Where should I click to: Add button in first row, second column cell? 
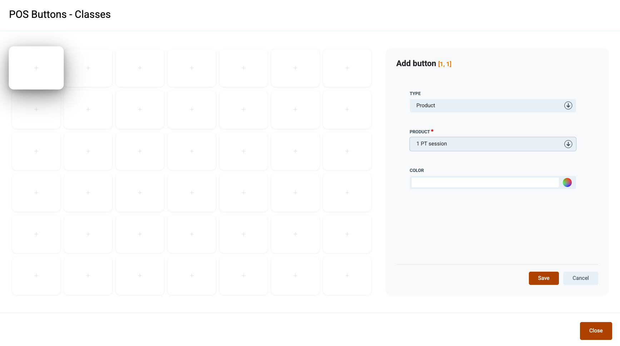(88, 68)
